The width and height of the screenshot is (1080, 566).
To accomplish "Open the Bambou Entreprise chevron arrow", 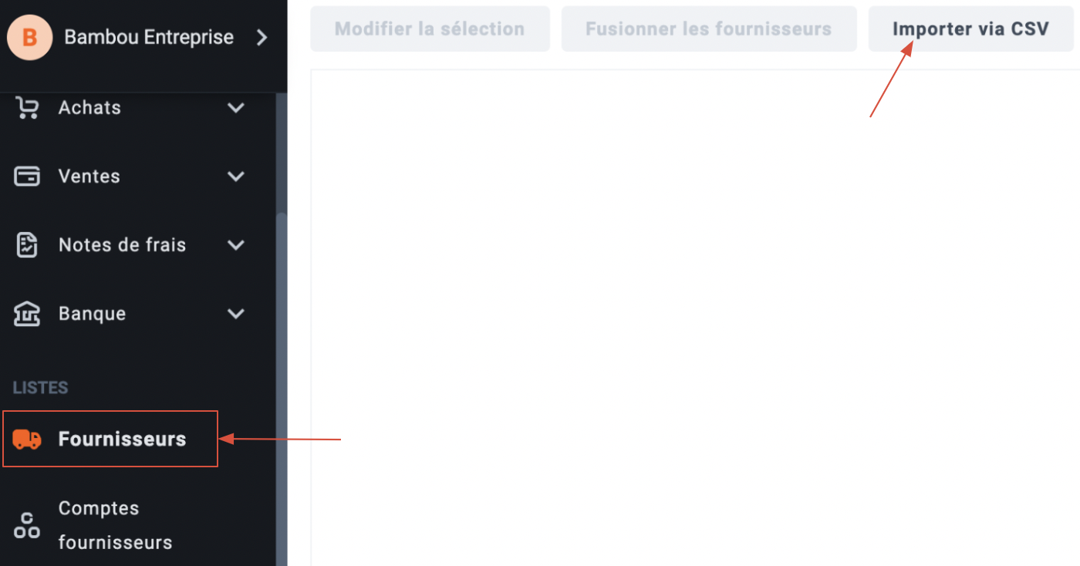I will point(262,37).
